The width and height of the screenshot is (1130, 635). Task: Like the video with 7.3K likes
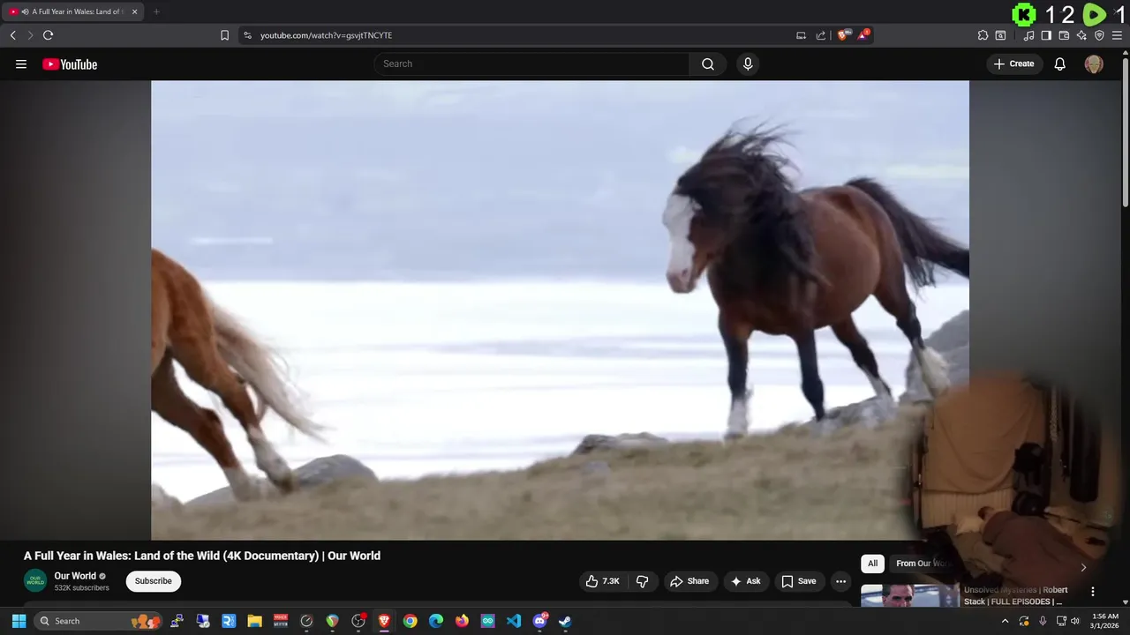pos(603,581)
